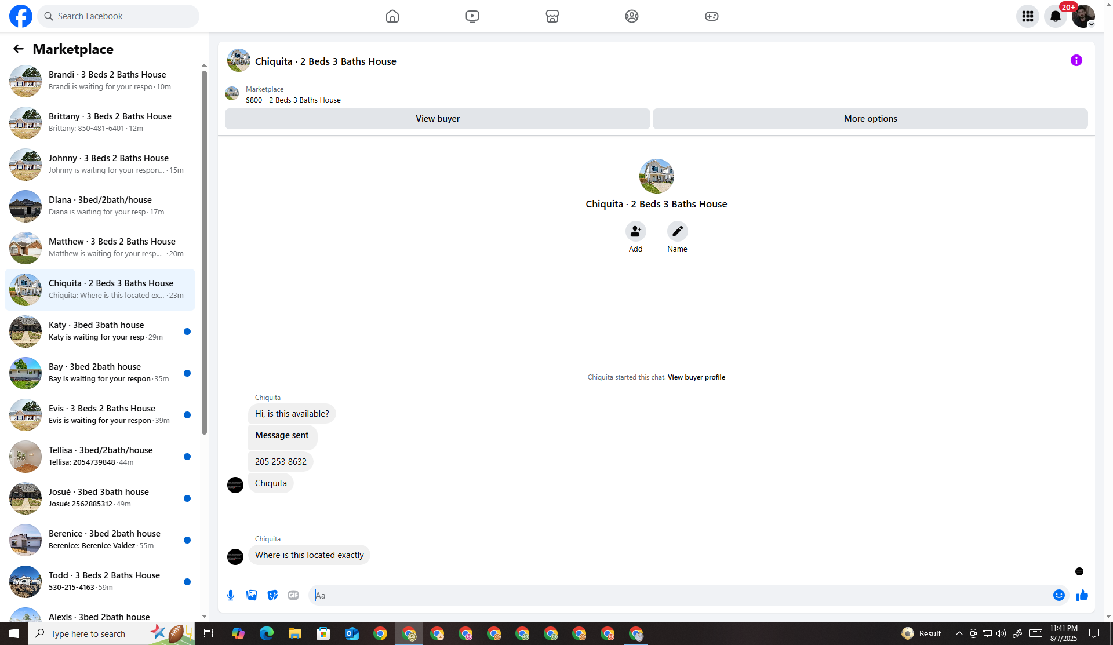Attach a photo using image icon
Viewport: 1113px width, 645px height.
coord(252,595)
